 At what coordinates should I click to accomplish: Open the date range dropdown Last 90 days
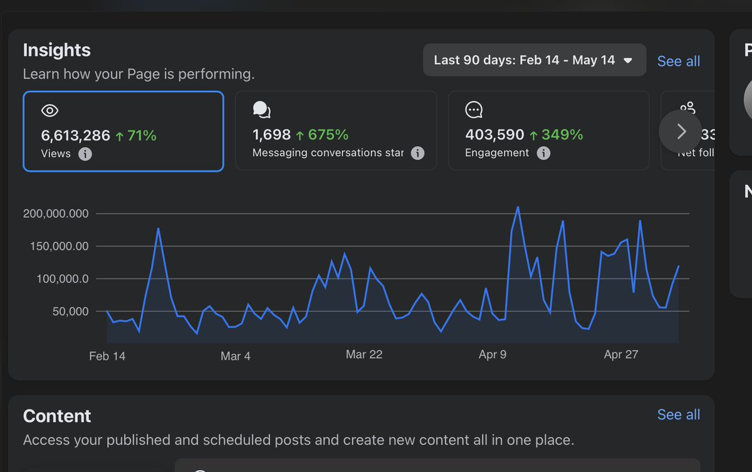coord(534,60)
